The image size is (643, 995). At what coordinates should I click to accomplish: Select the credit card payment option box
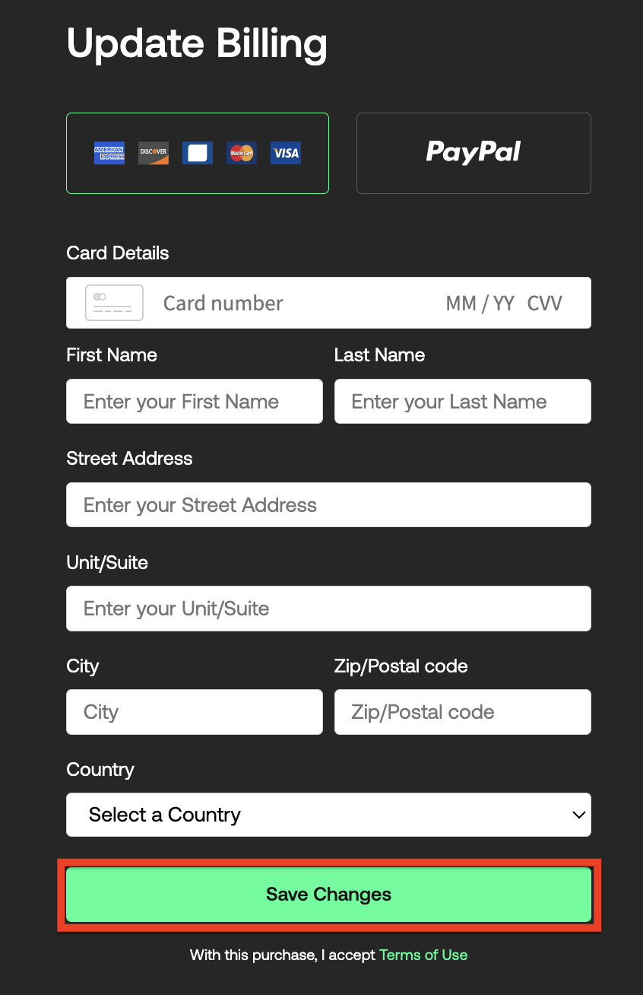click(198, 153)
